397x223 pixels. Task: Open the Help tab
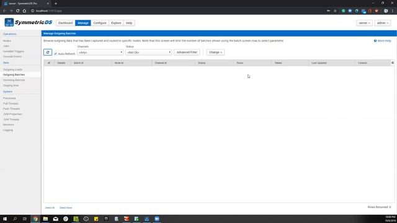(x=129, y=23)
